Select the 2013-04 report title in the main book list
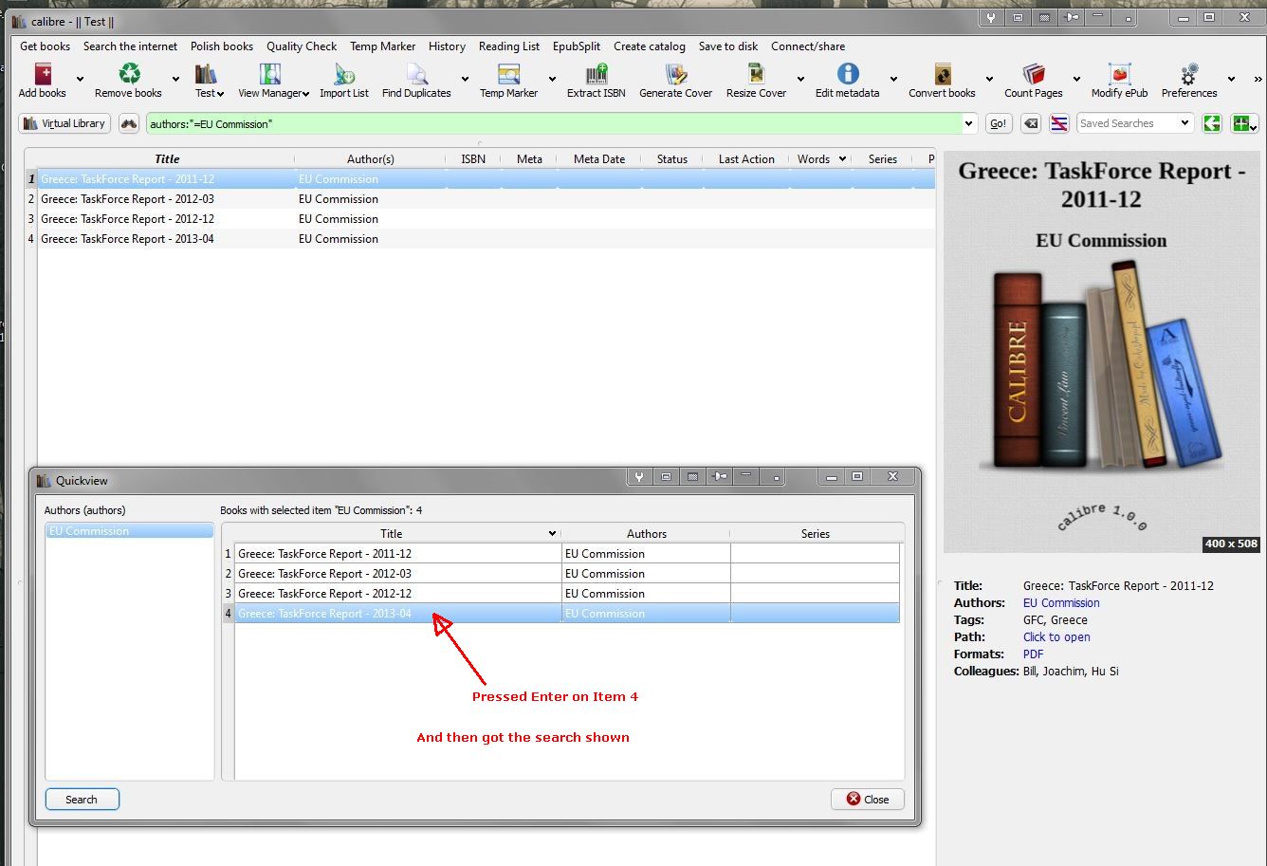This screenshot has width=1267, height=866. (x=127, y=239)
